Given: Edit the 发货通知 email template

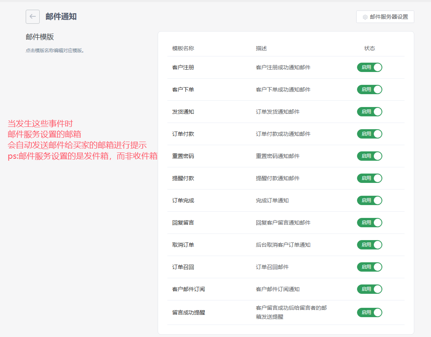Looking at the screenshot, I should (183, 112).
